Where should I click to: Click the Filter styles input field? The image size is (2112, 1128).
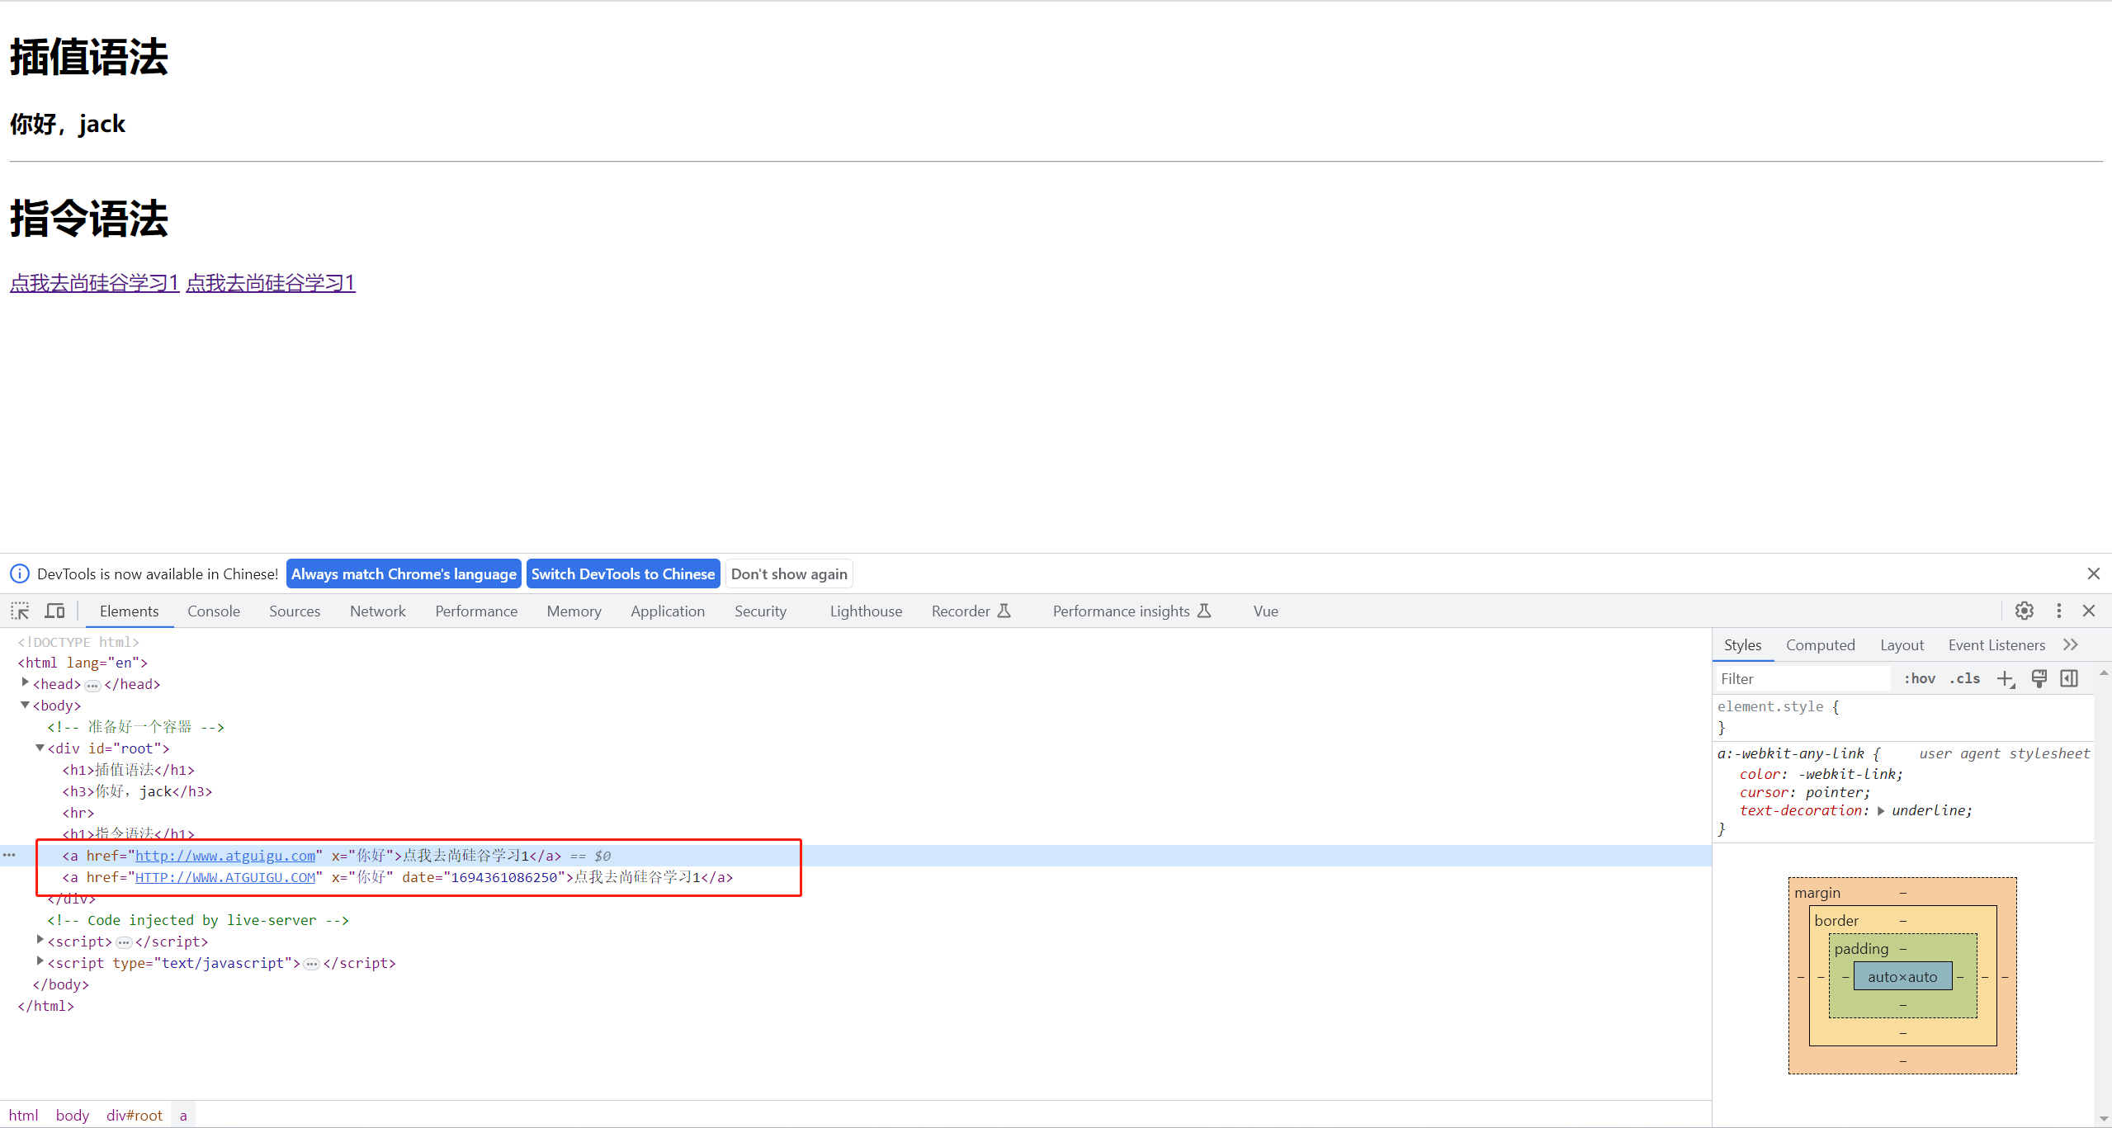[1803, 678]
